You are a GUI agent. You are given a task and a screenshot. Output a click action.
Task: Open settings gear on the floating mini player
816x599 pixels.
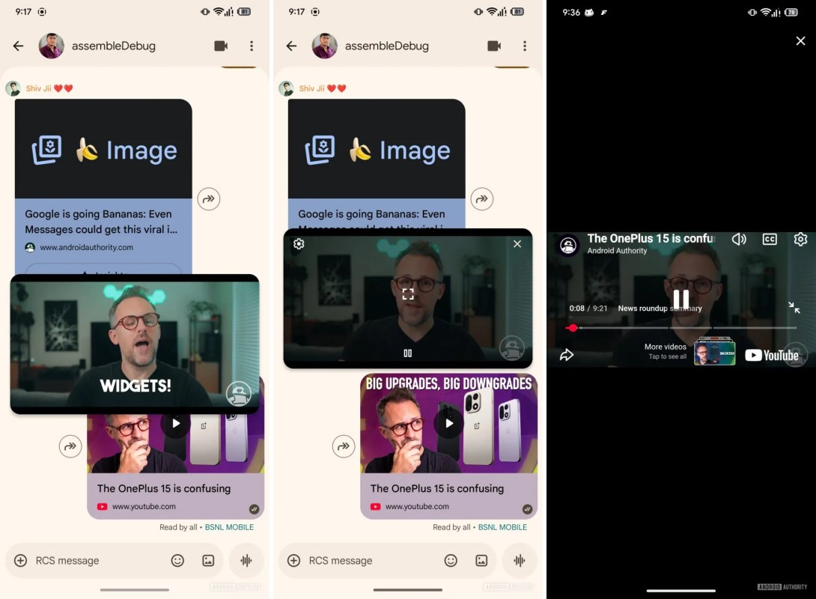point(299,244)
